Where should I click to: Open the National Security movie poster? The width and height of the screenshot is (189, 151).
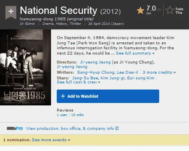pyautogui.click(x=25, y=67)
